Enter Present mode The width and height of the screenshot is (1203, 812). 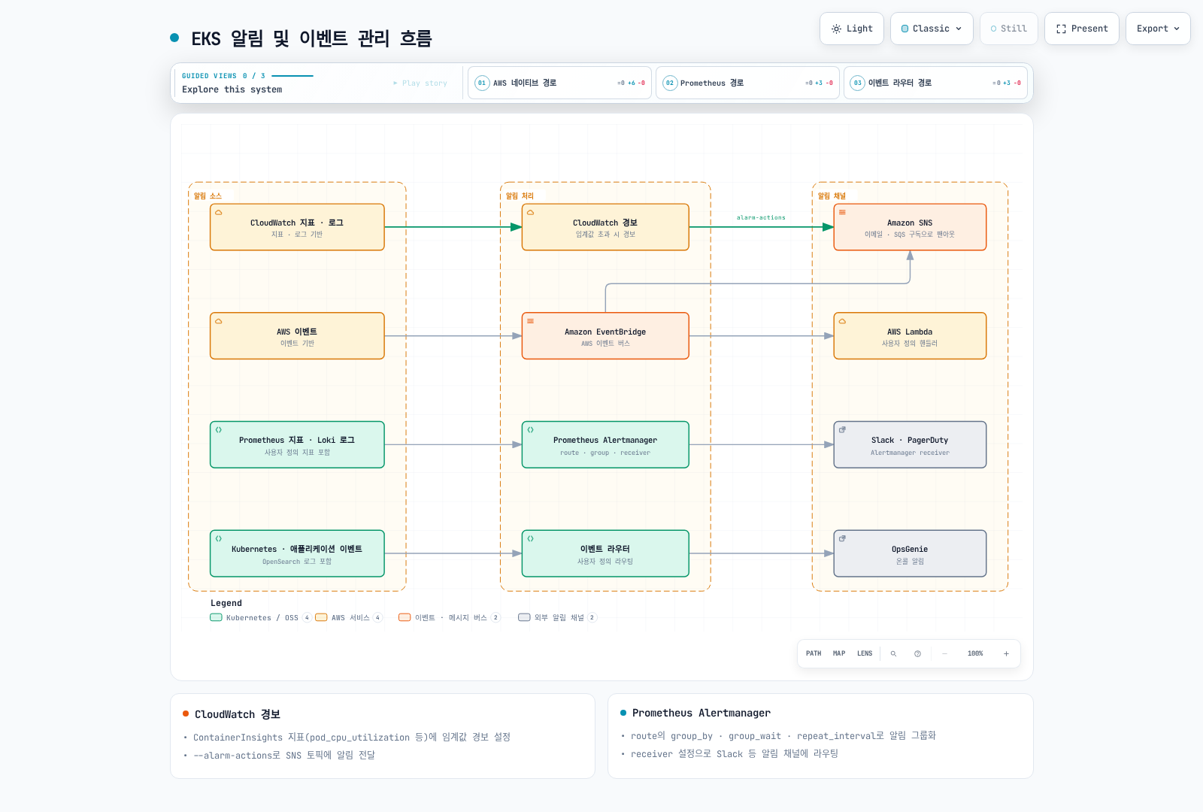pyautogui.click(x=1082, y=29)
